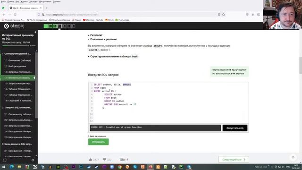This screenshot has width=302, height=170.
Task: Submit the solution with Отправить
Action: [99, 142]
